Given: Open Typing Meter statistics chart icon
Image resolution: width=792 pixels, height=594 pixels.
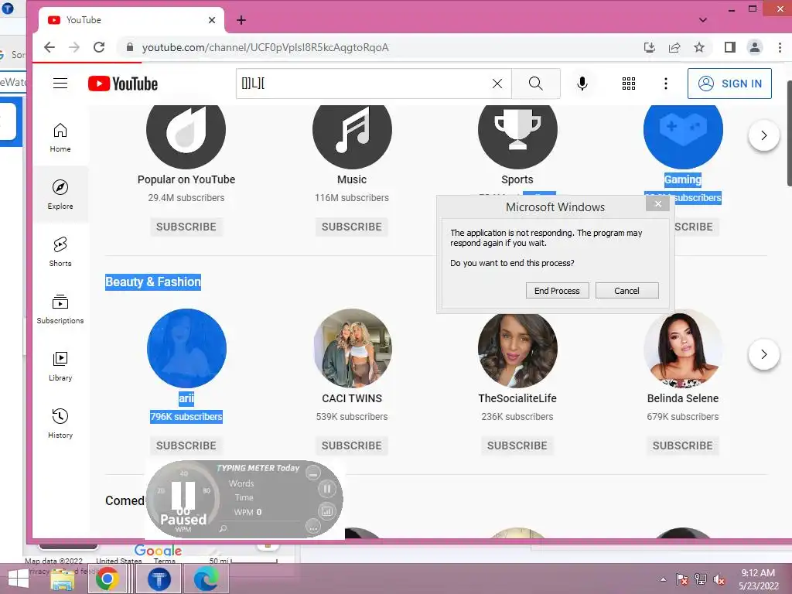Looking at the screenshot, I should (327, 511).
